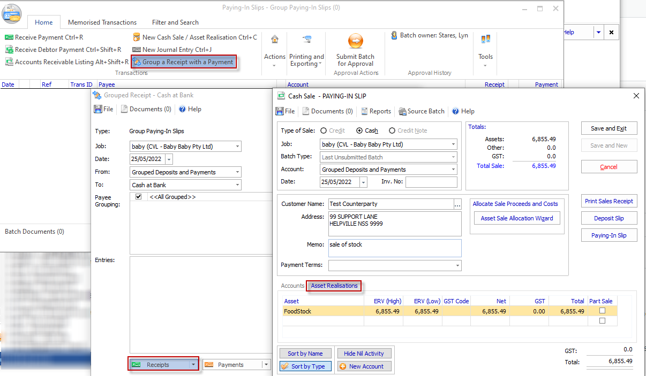Switch to Memorised Transactions ribbon tab
Viewport: 646px width, 376px height.
[x=102, y=22]
